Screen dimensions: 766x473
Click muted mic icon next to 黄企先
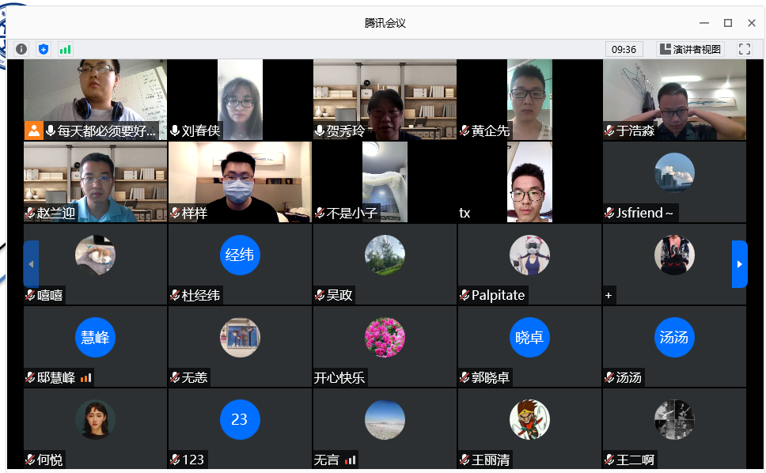coord(465,131)
